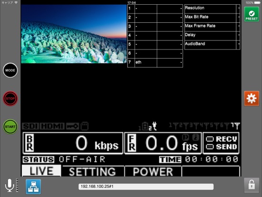Select line 7 eth row

(x=155, y=62)
